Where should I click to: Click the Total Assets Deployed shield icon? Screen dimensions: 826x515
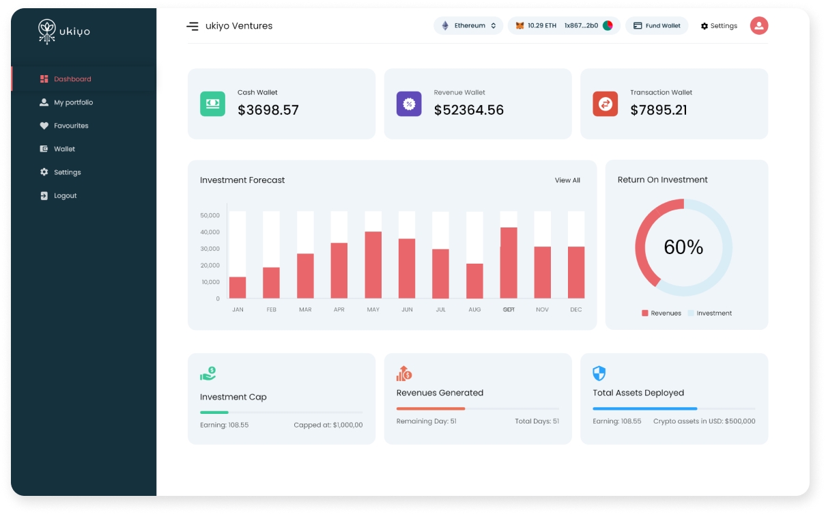point(599,373)
